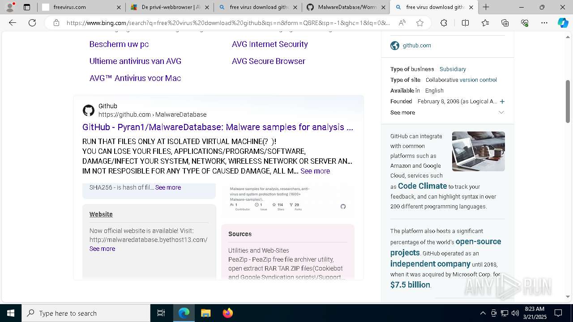This screenshot has height=322, width=573.
Task: Open the Sources card heading
Action: 240,234
